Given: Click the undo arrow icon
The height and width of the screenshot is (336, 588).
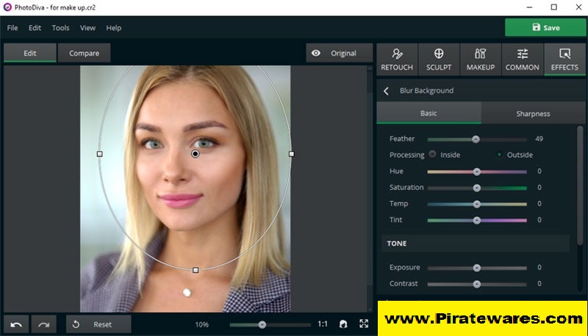Looking at the screenshot, I should point(16,324).
